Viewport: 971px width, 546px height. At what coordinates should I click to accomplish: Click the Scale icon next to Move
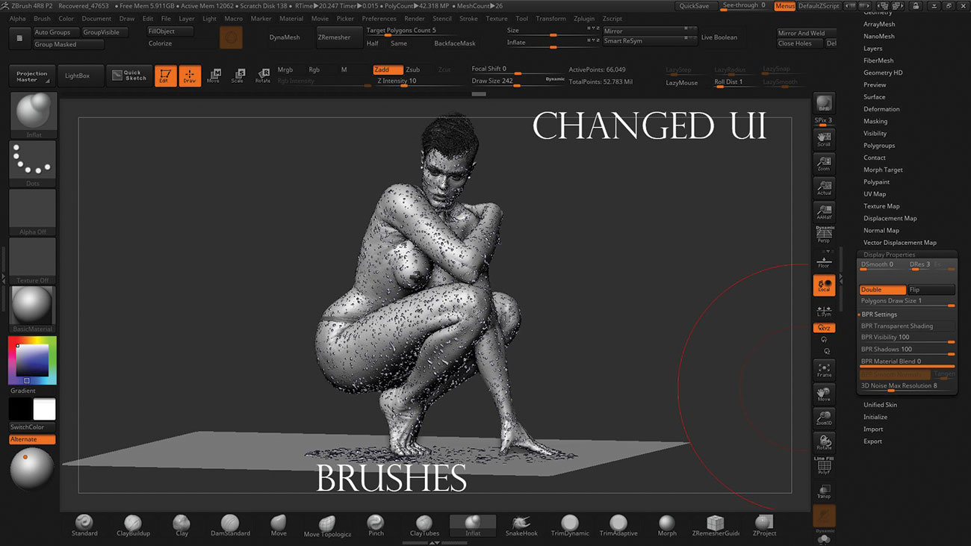[x=238, y=75]
